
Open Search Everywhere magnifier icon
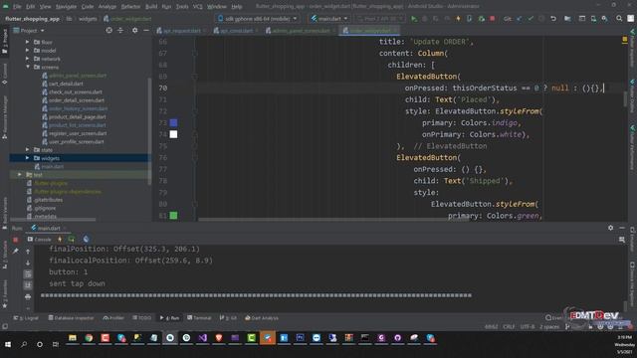point(619,19)
